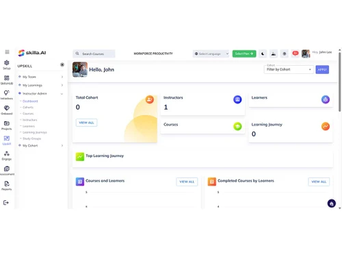This screenshot has width=342, height=257.
Task: Click the blue Instructors card icon
Action: [x=237, y=99]
